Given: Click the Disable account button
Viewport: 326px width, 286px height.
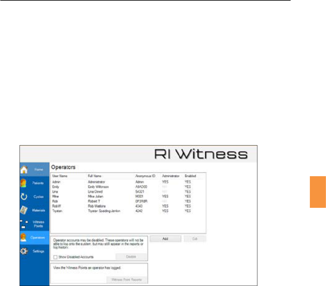Looking at the screenshot, I should click(131, 257).
